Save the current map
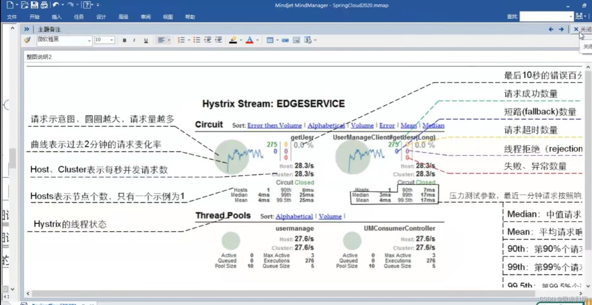Screen dimensions: 592x305 click(x=34, y=5)
